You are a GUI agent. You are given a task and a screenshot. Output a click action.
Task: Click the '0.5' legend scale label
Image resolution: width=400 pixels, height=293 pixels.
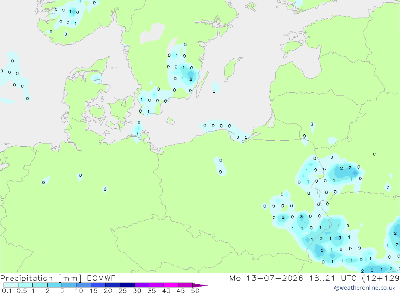coord(22,291)
